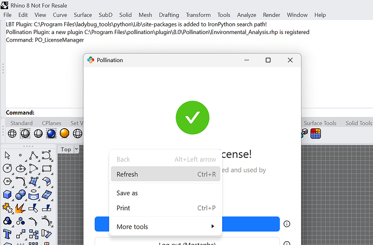Open the Tools menu
373x245 pixels.
coord(224,15)
